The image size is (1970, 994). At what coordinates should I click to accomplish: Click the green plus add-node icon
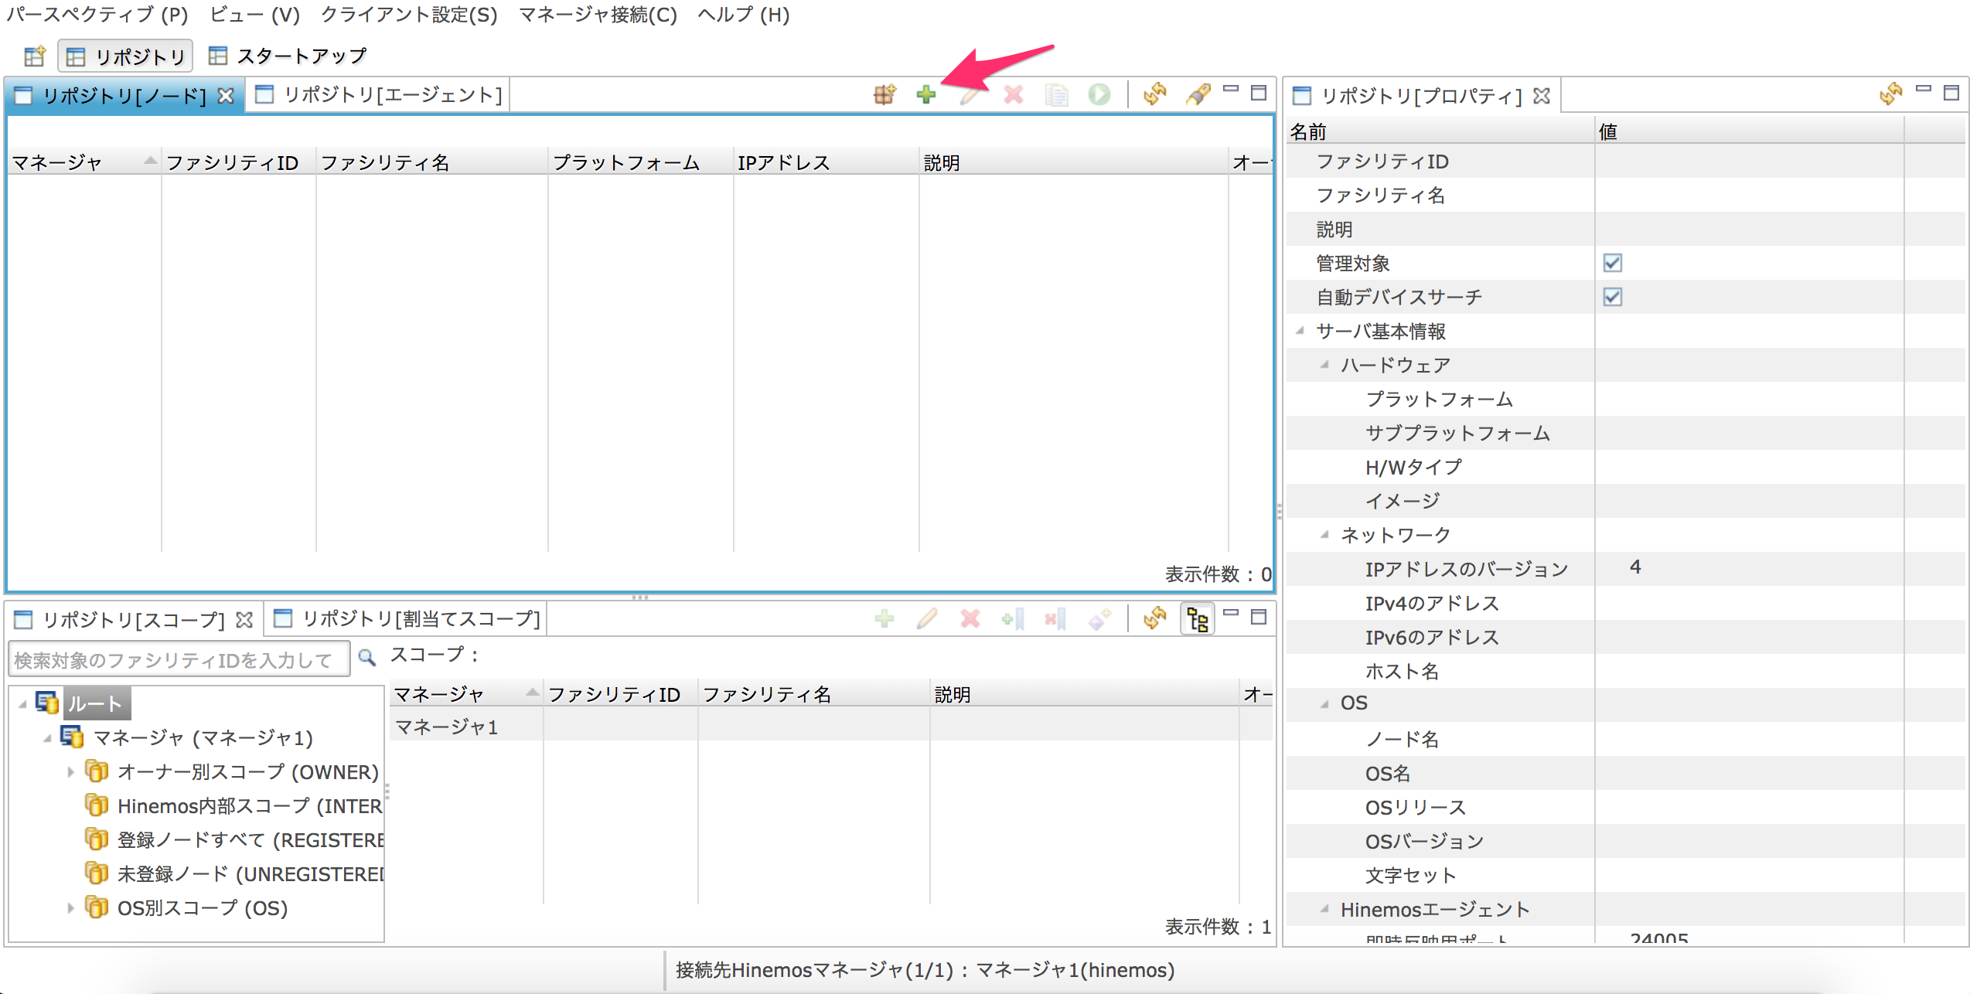coord(925,94)
